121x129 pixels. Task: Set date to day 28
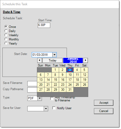click(48, 90)
